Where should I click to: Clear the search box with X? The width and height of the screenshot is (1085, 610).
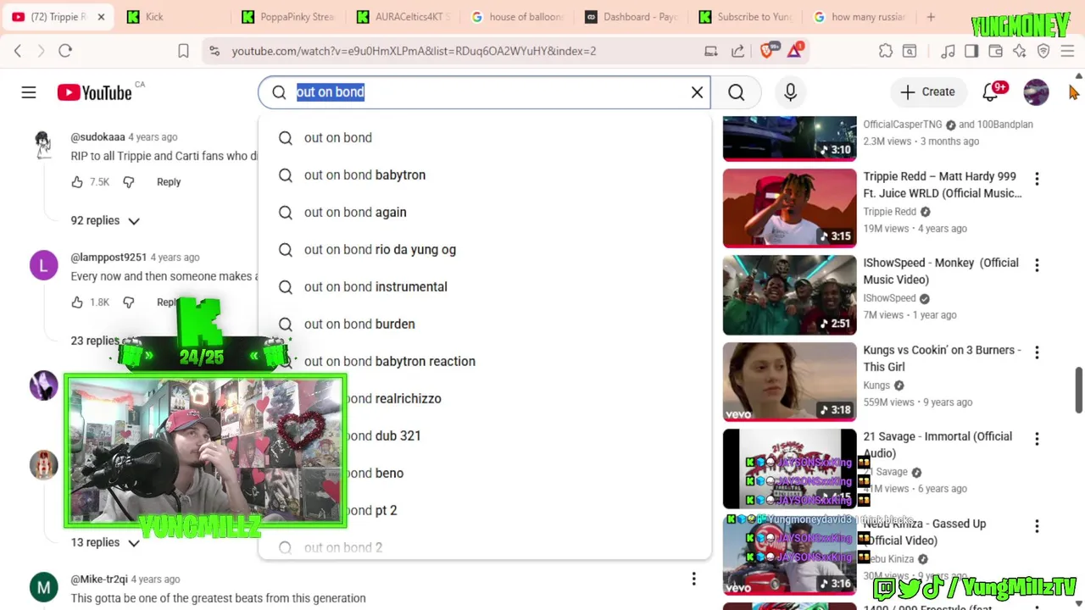tap(697, 92)
